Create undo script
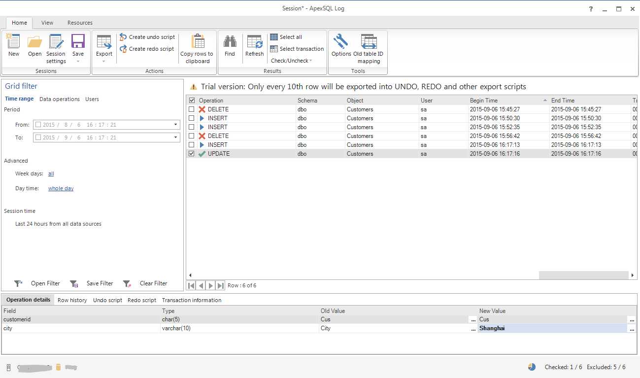This screenshot has width=640, height=378. [x=147, y=37]
